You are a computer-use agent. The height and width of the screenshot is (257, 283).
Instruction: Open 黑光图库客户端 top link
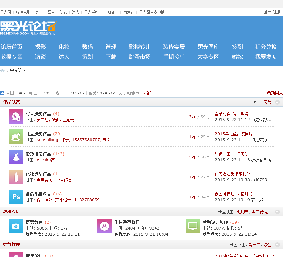(x=152, y=12)
